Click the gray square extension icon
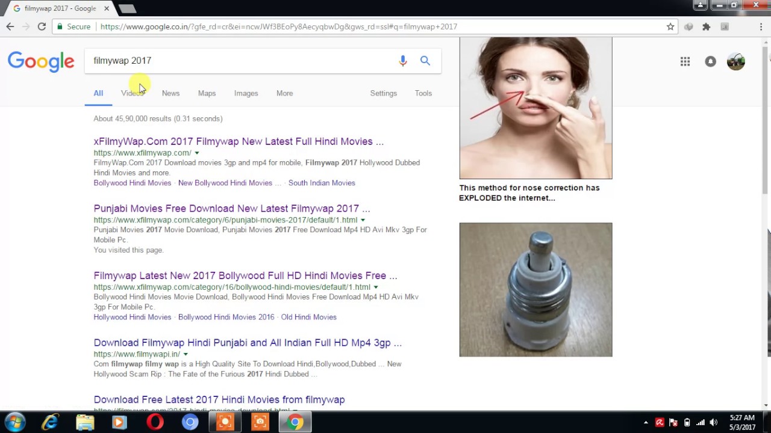Image resolution: width=771 pixels, height=433 pixels. [x=725, y=26]
